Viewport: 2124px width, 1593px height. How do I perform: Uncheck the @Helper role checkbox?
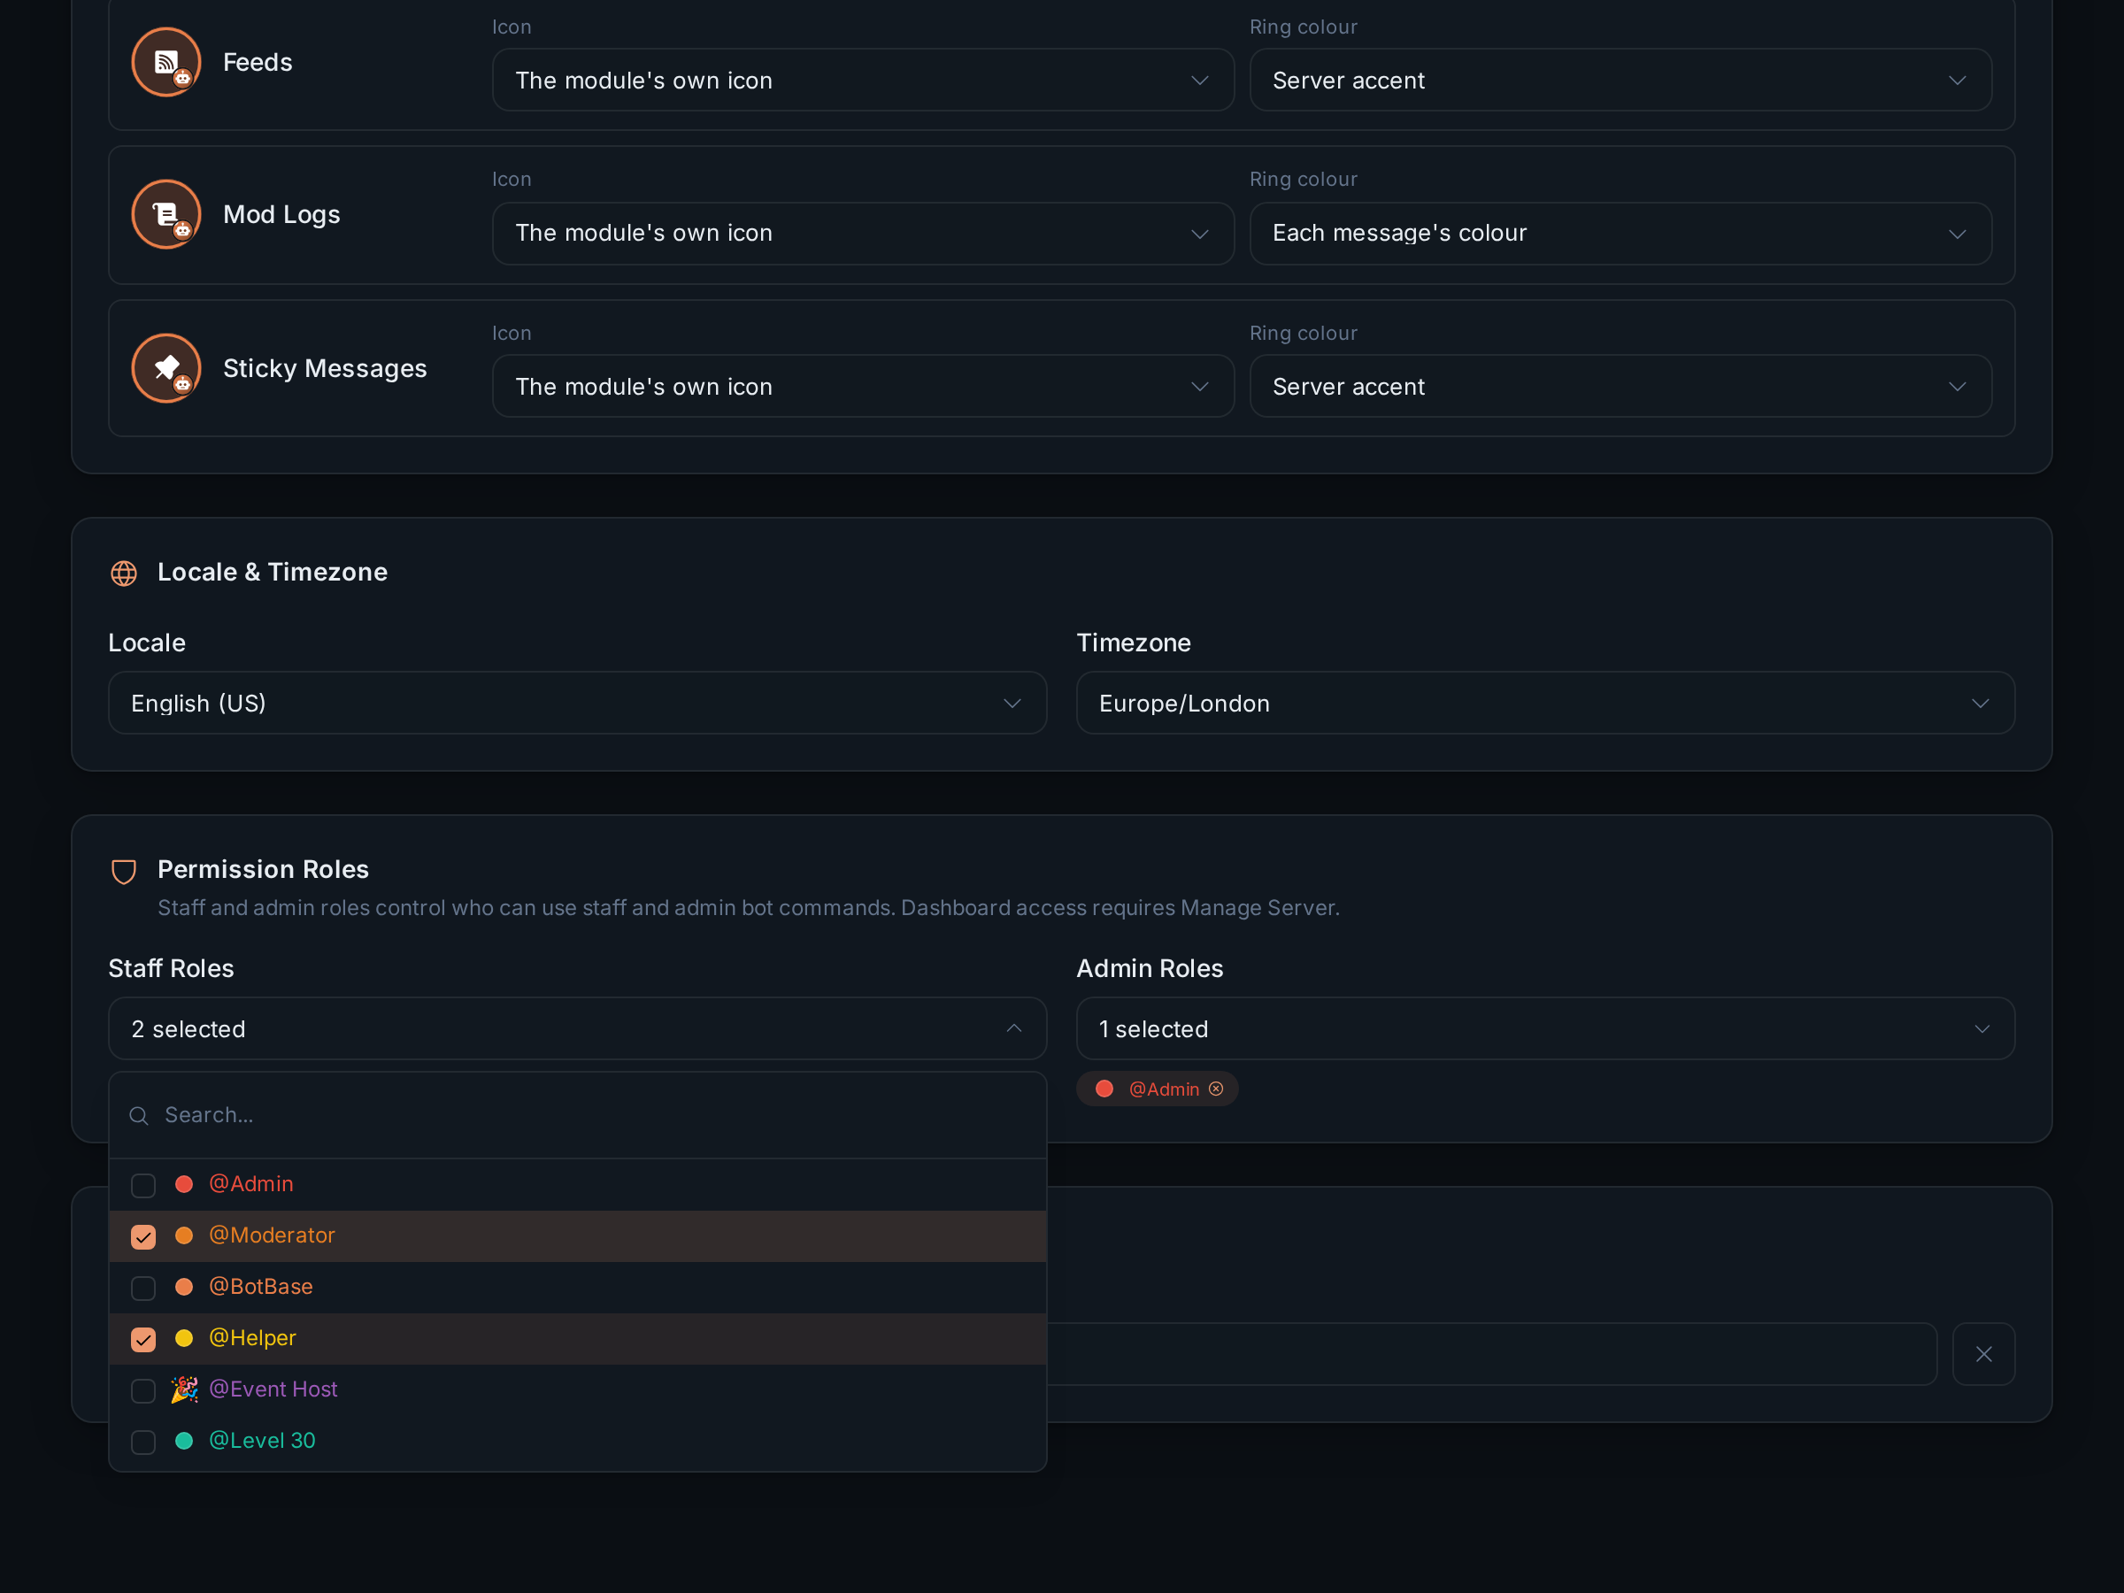[143, 1340]
